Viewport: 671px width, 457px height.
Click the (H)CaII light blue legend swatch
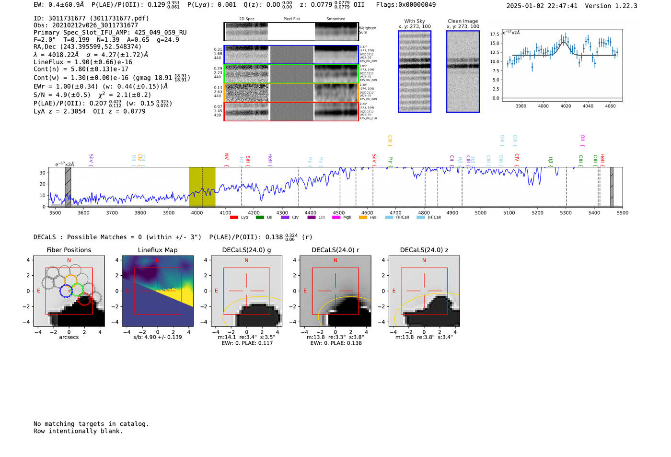point(421,217)
